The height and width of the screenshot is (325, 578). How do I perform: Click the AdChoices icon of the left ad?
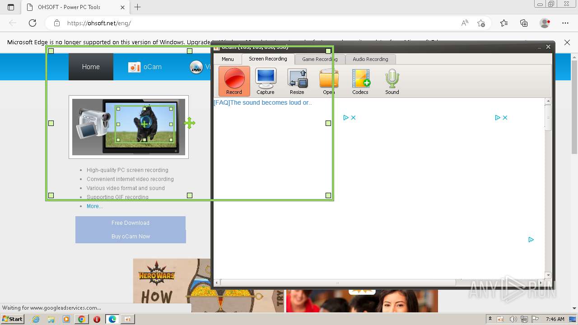point(346,117)
